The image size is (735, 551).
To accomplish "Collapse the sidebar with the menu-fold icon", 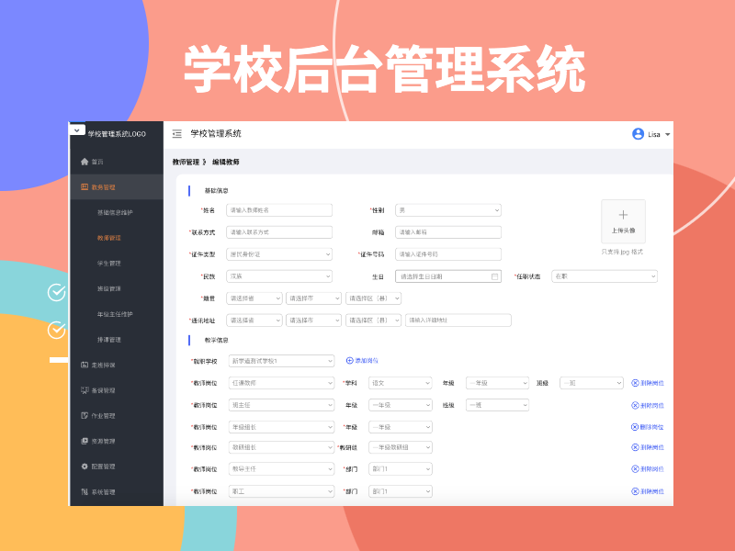I will pyautogui.click(x=176, y=134).
